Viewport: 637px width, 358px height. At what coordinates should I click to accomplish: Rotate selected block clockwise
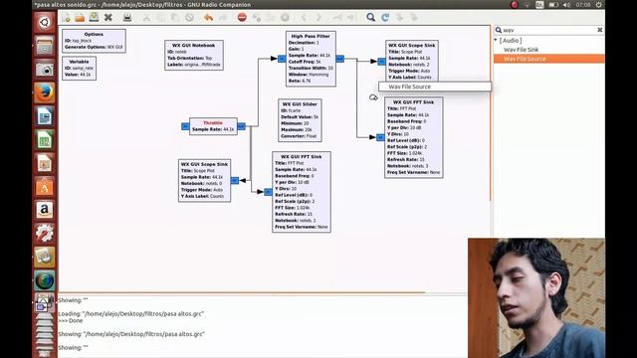coord(318,18)
